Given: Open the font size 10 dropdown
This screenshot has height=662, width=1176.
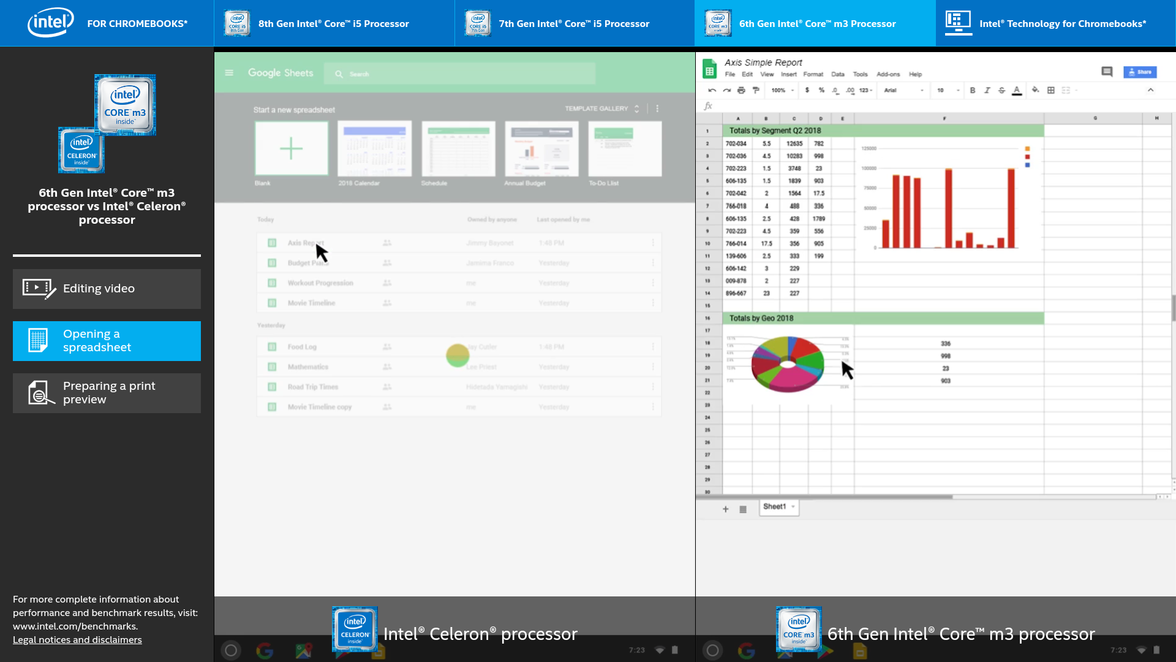Looking at the screenshot, I should coord(948,90).
